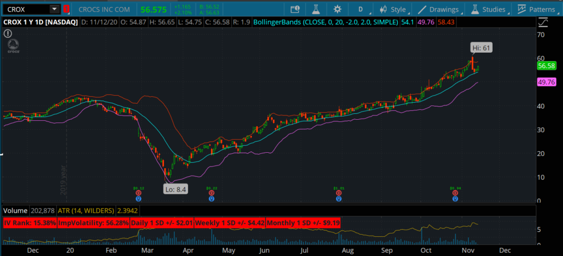This screenshot has height=256, width=563.
Task: Click the blue bulb icon under $0.22
Action: (212, 198)
